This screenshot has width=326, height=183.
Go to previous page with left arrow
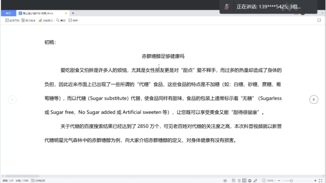point(12,100)
